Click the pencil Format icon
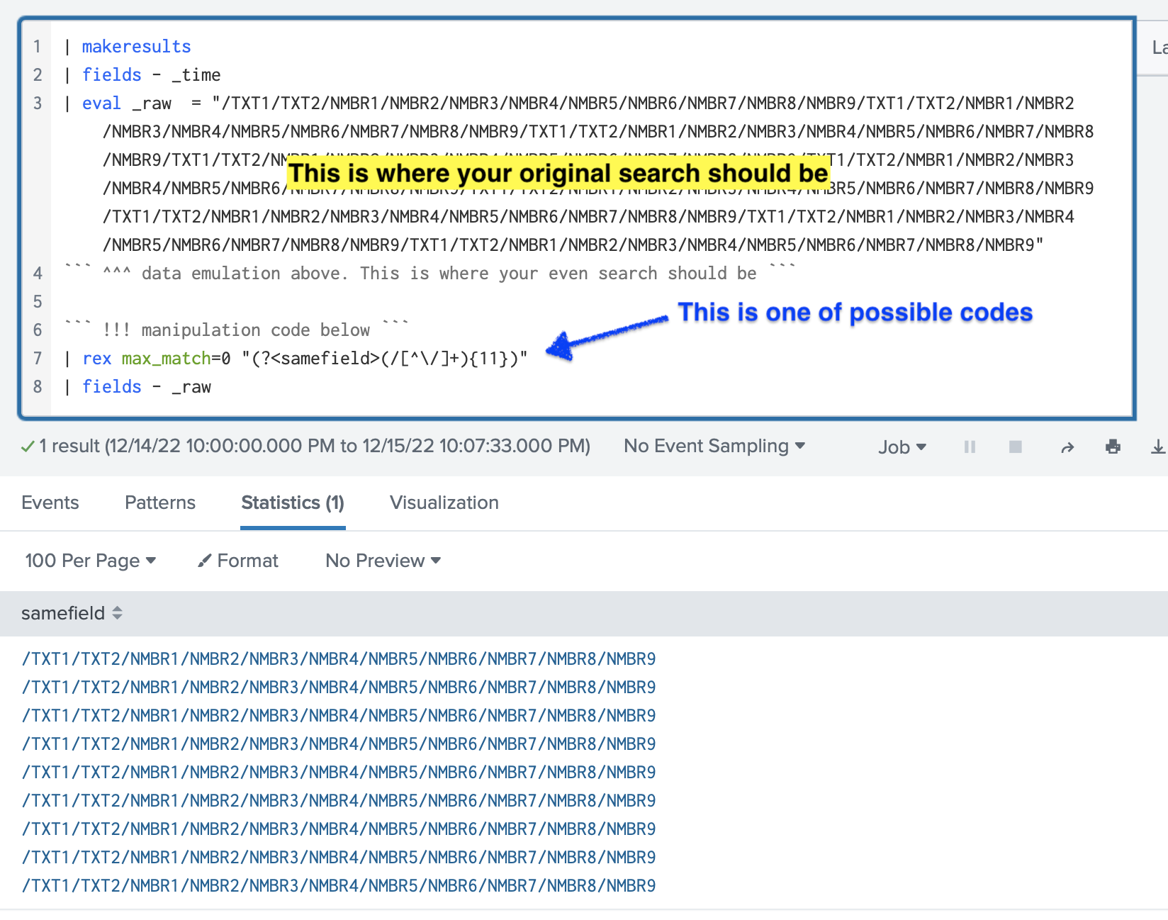Image resolution: width=1168 pixels, height=920 pixels. pos(205,561)
